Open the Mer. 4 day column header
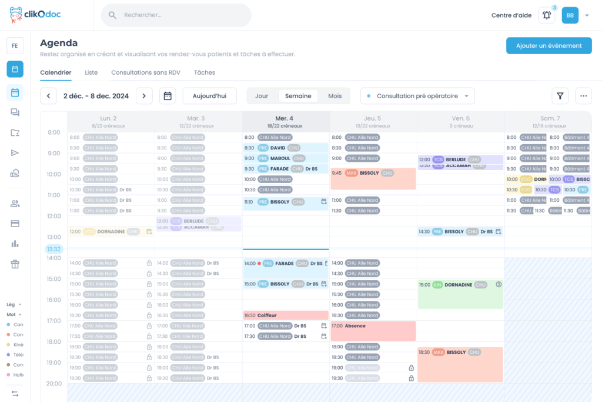This screenshot has width=602, height=402. pos(285,121)
